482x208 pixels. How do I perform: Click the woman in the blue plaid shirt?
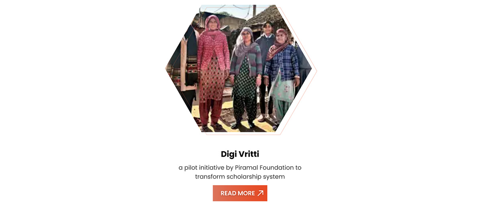point(282,76)
